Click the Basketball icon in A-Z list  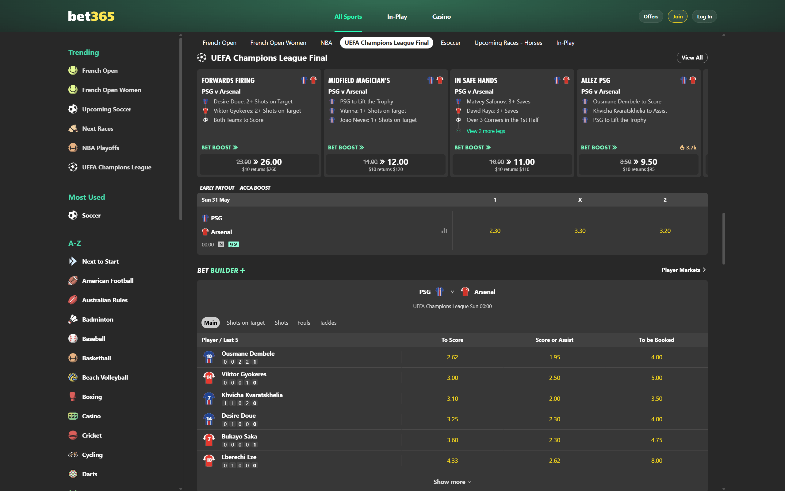[73, 358]
